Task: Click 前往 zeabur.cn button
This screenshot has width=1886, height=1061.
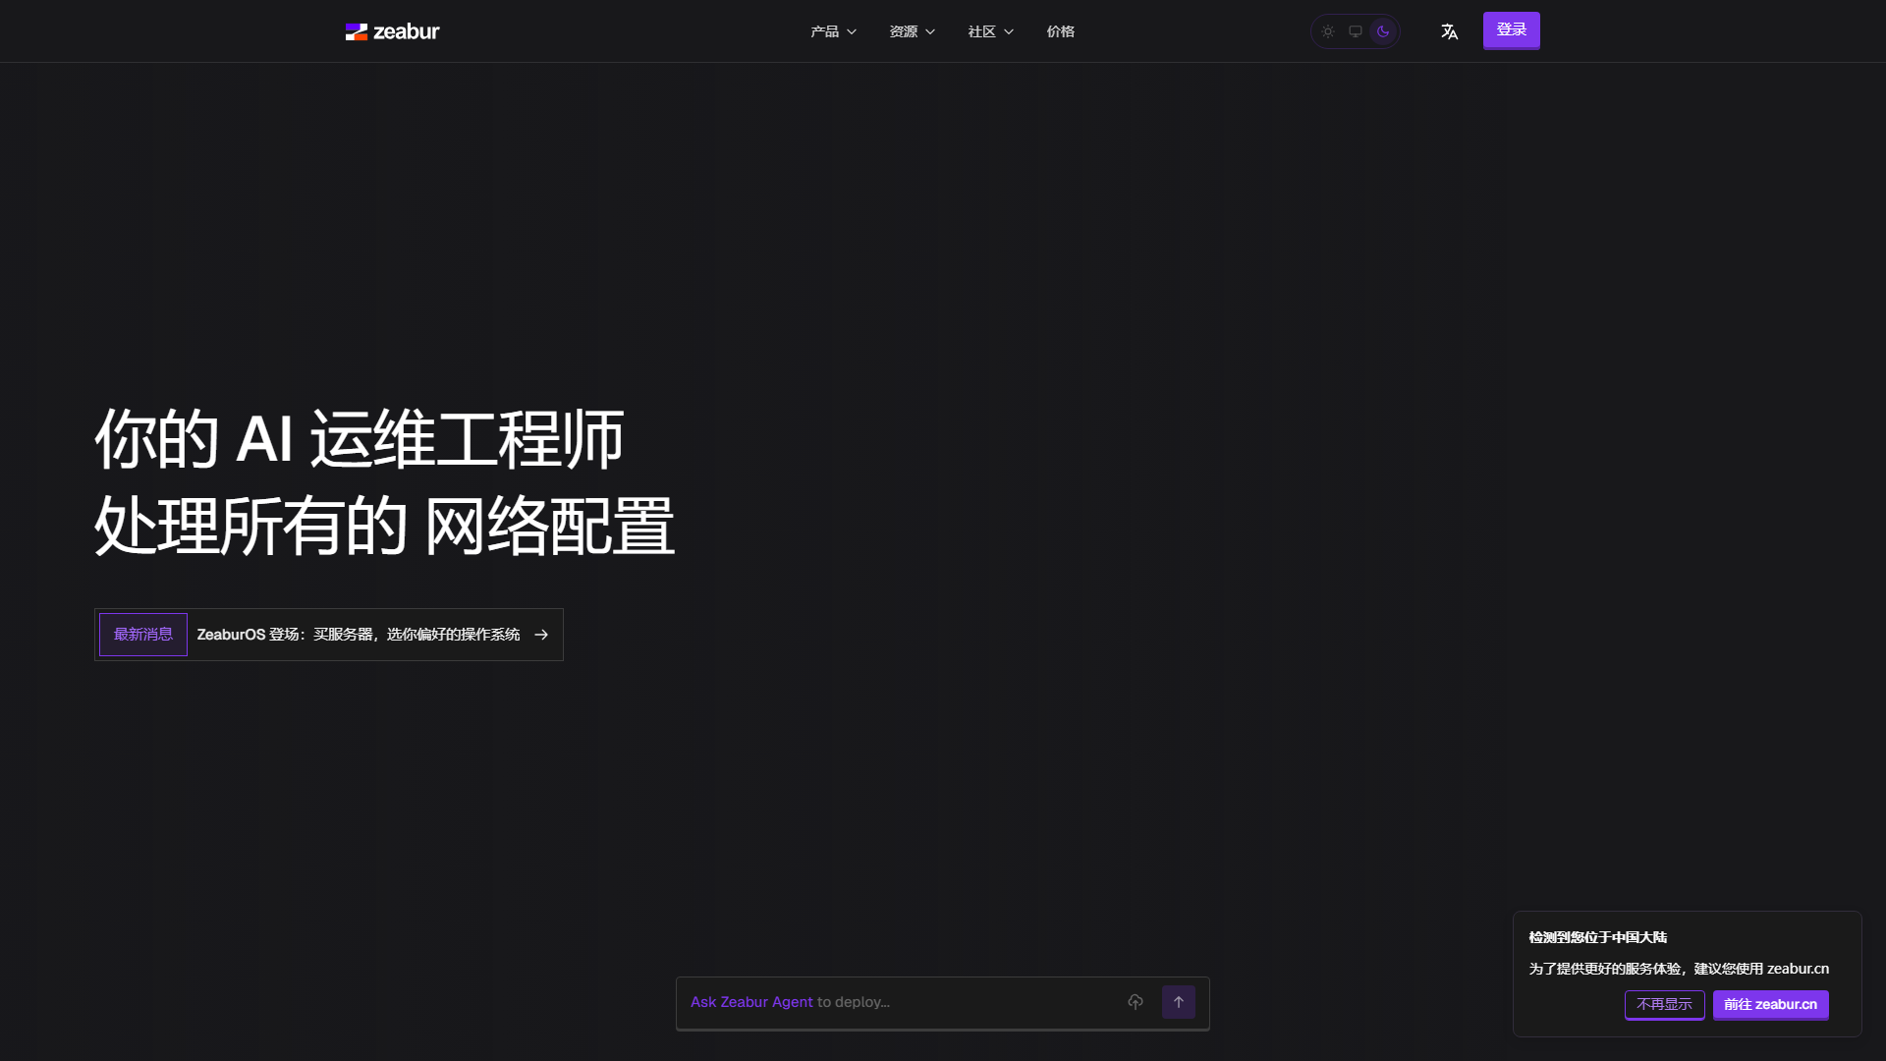Action: click(1771, 1004)
